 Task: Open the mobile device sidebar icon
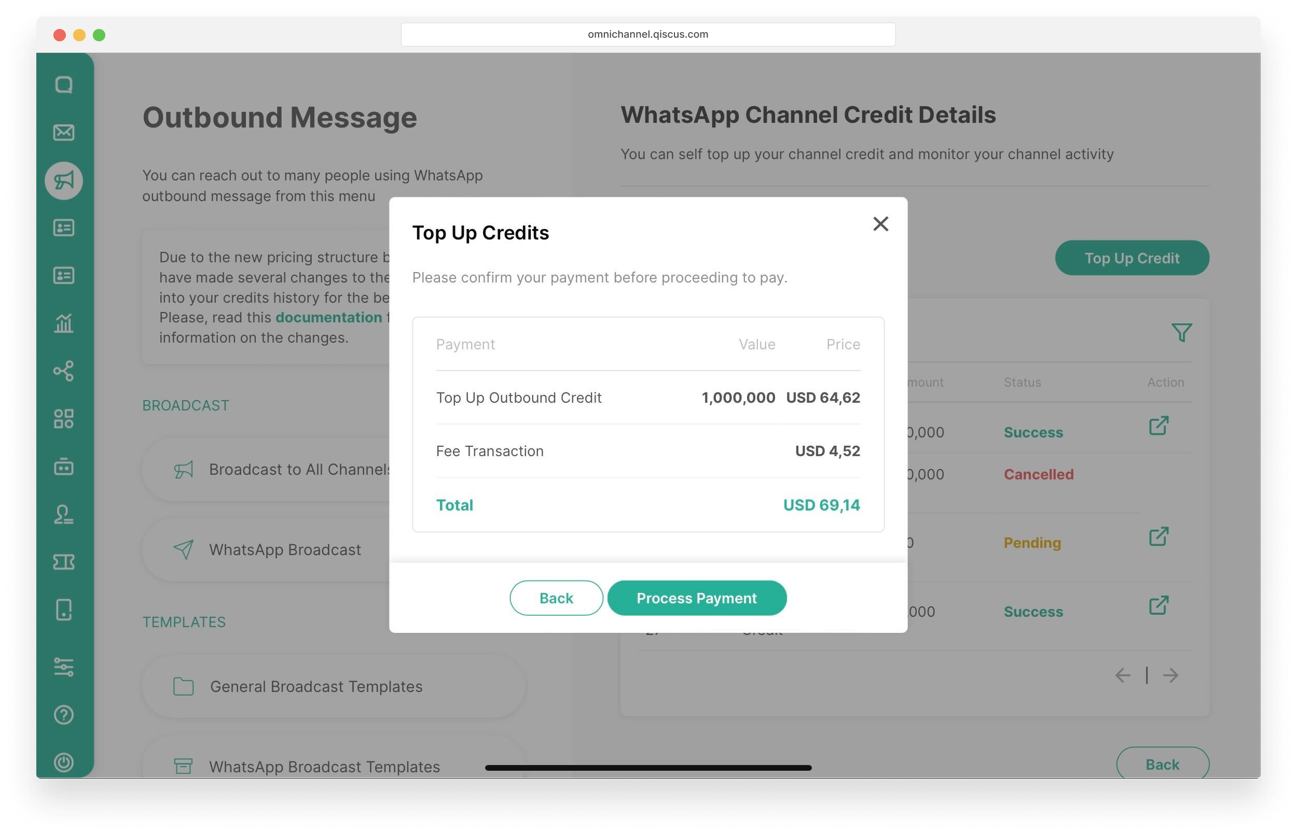click(x=63, y=610)
